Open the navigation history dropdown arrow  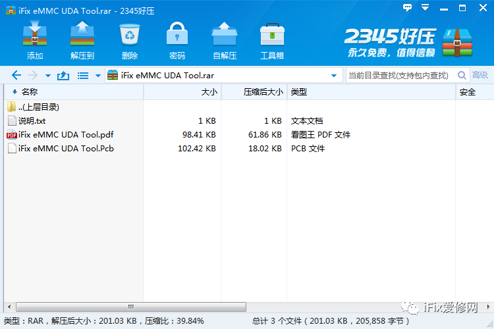coord(48,76)
